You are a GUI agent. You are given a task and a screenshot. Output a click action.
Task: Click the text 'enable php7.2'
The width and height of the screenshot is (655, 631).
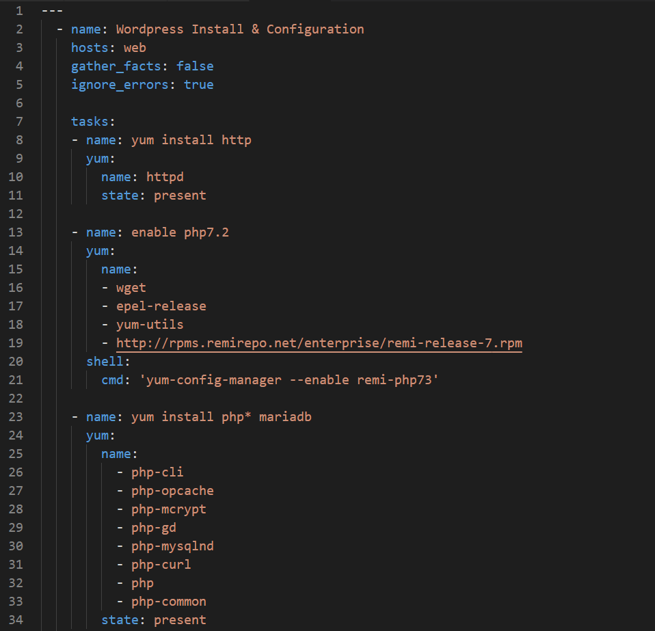pyautogui.click(x=180, y=232)
